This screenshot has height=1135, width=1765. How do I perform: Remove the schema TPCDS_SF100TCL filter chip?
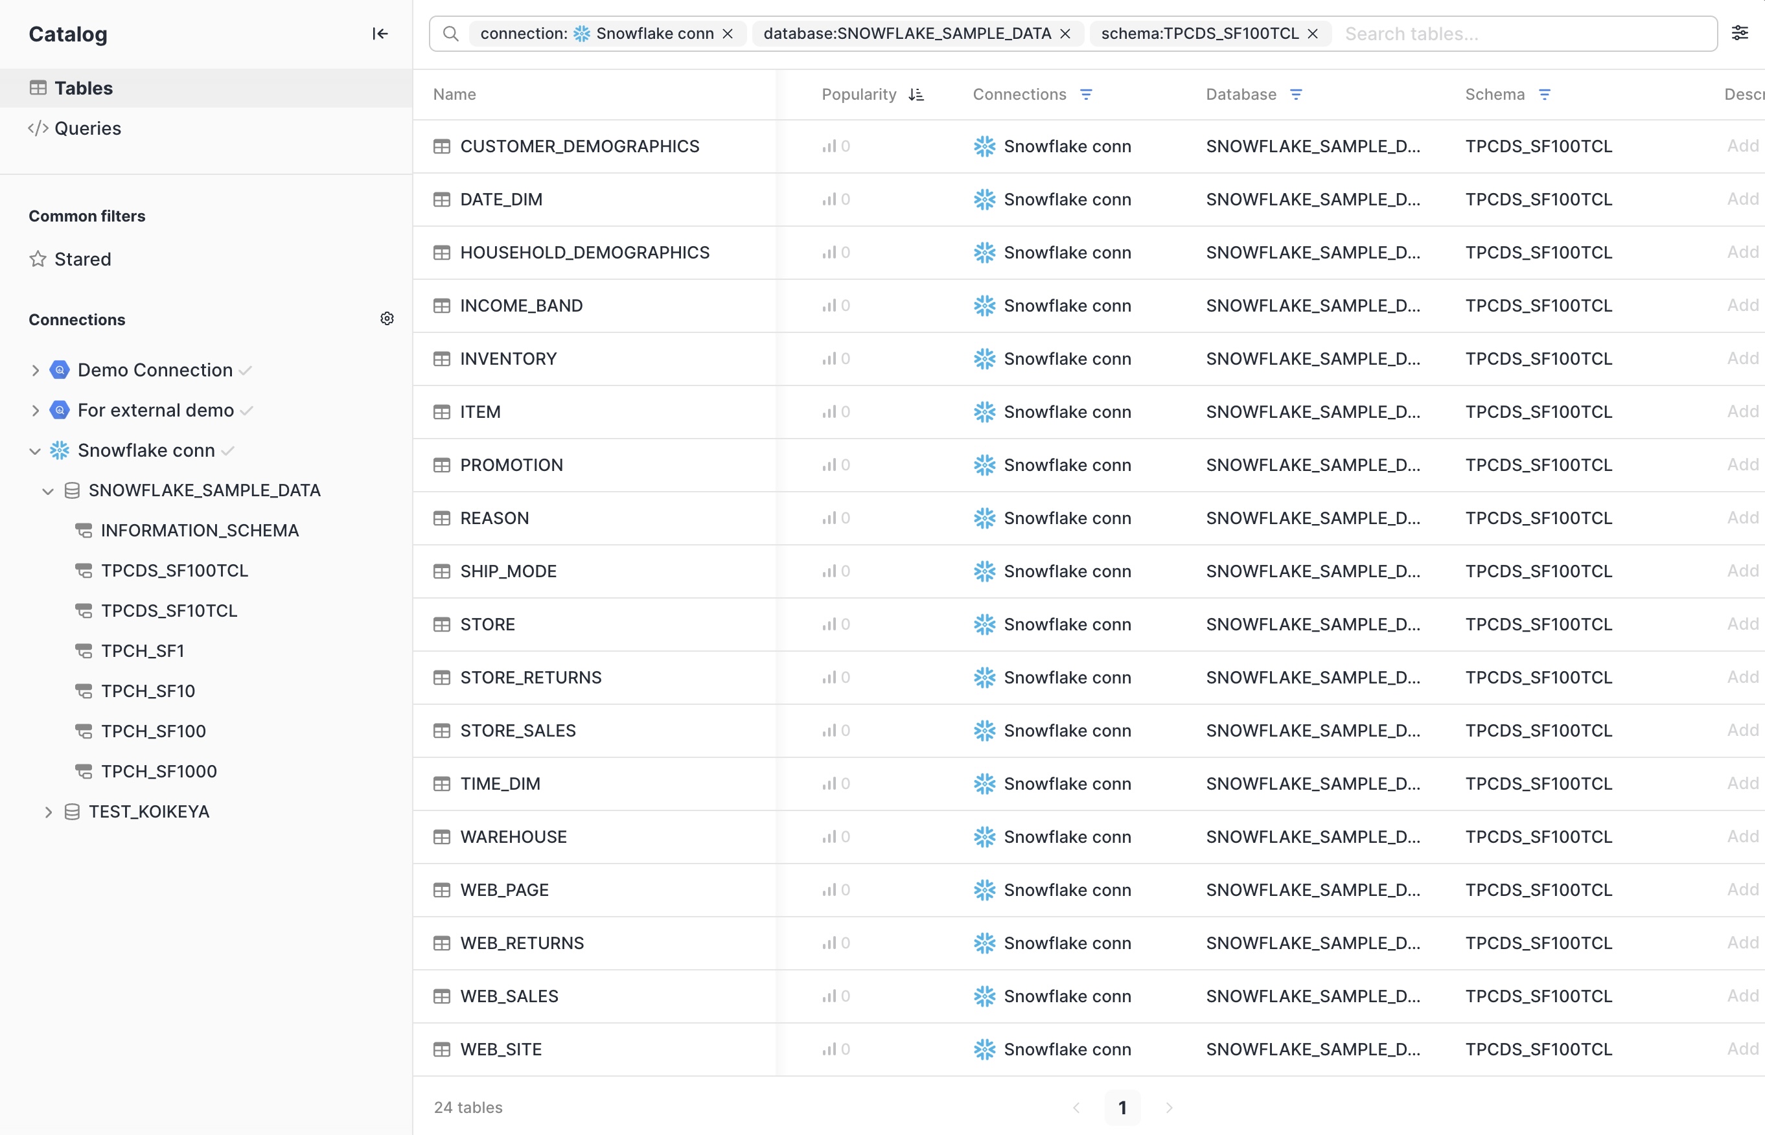(x=1313, y=34)
